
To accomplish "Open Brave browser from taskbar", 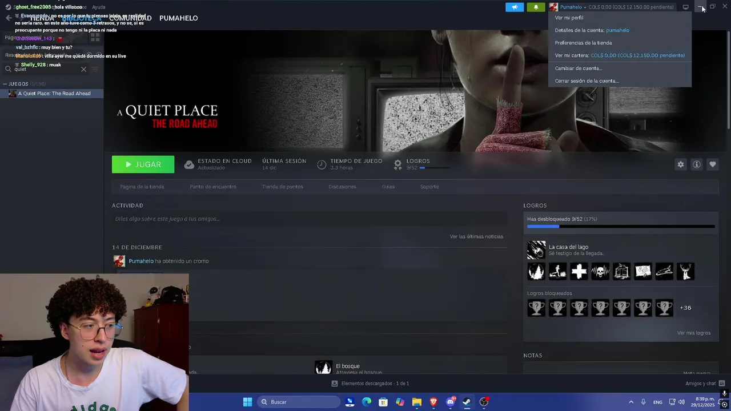I will tap(433, 402).
